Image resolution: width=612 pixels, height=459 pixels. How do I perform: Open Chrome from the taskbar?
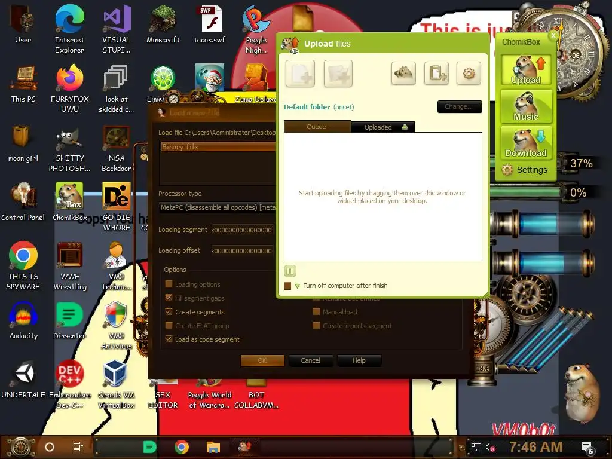coord(182,447)
